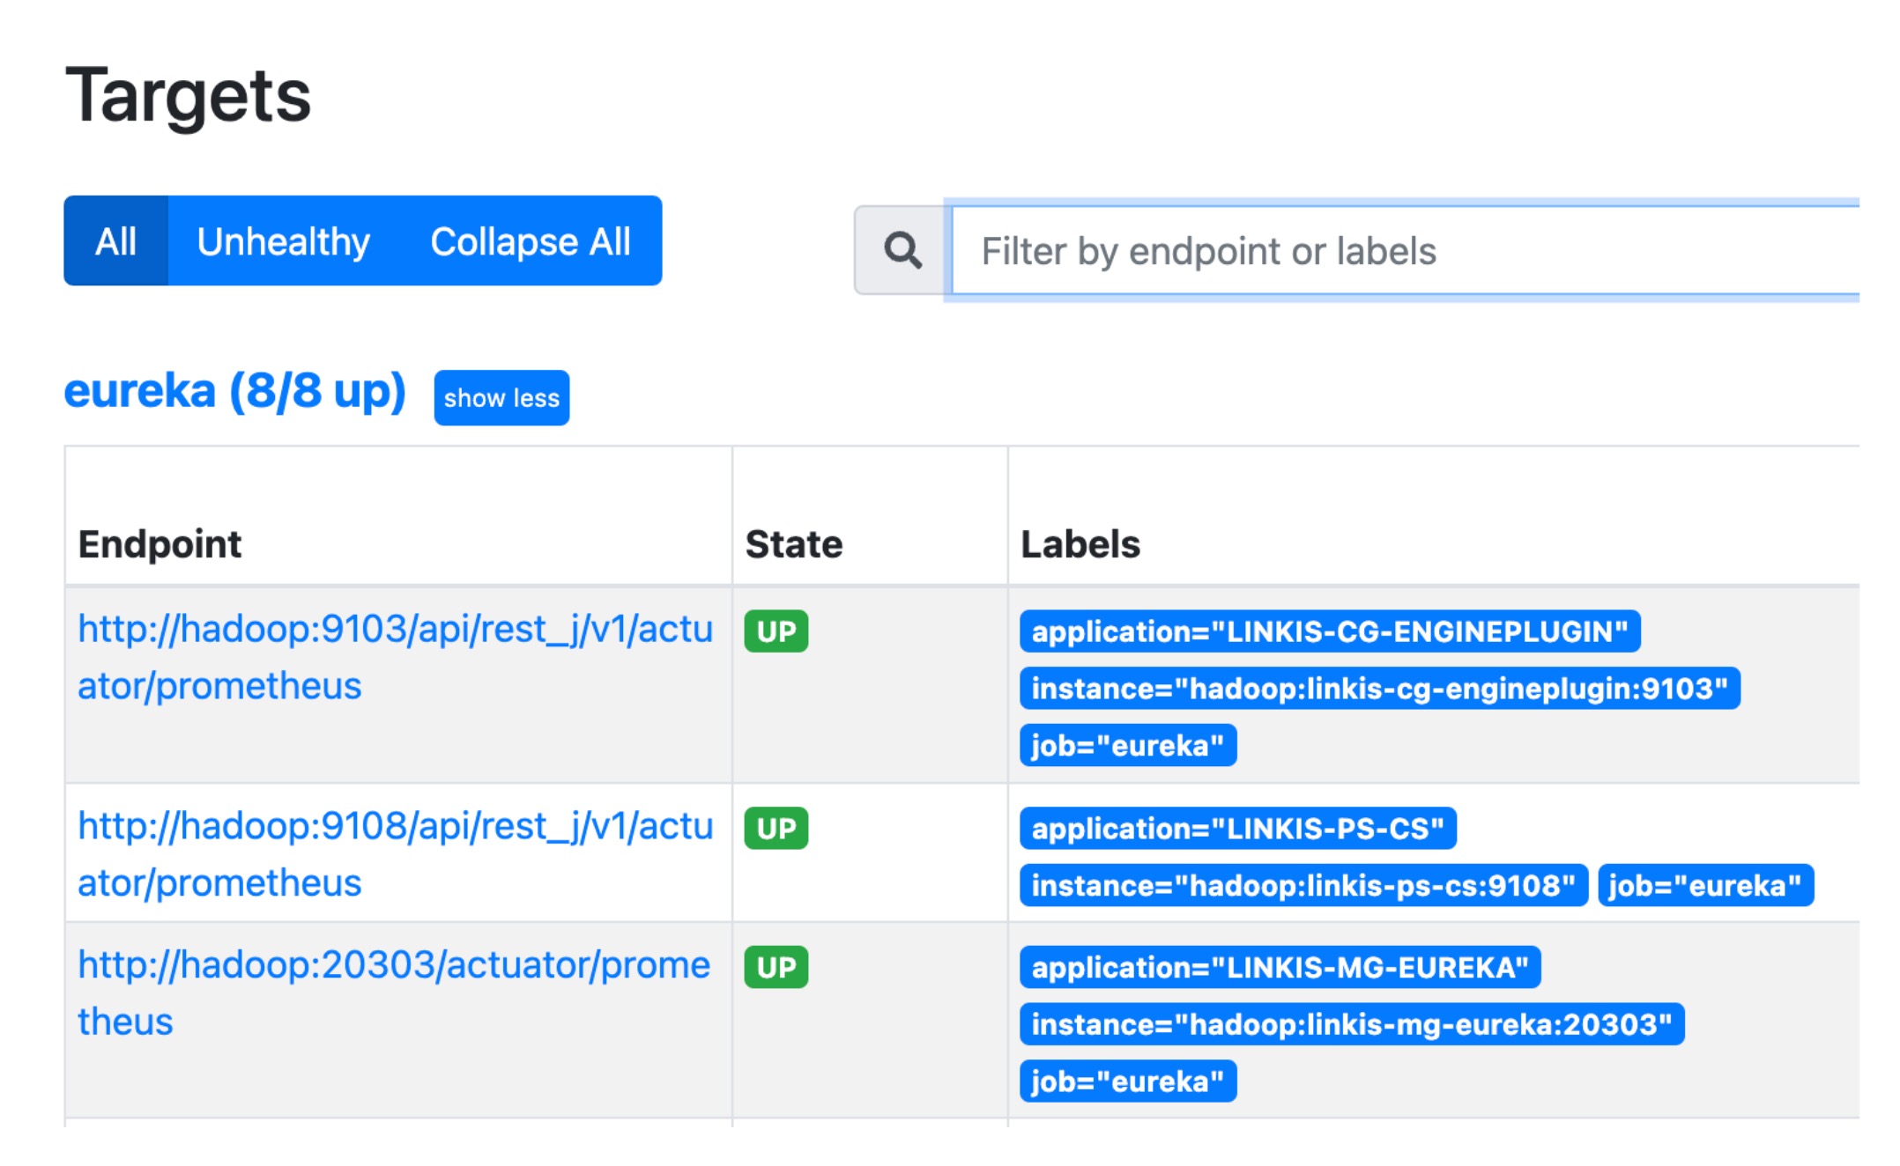Click job="eureka" label in LINKIS-PS-CS row
The width and height of the screenshot is (1900, 1166).
tap(1704, 886)
